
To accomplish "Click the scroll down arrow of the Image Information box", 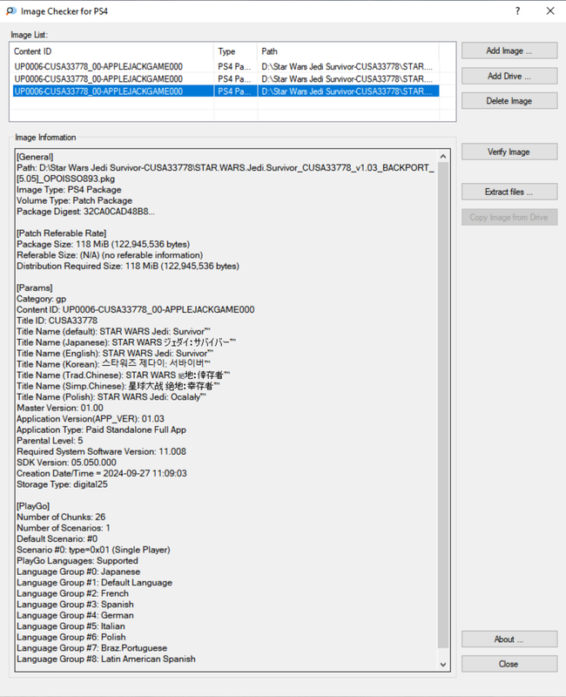I will point(443,665).
